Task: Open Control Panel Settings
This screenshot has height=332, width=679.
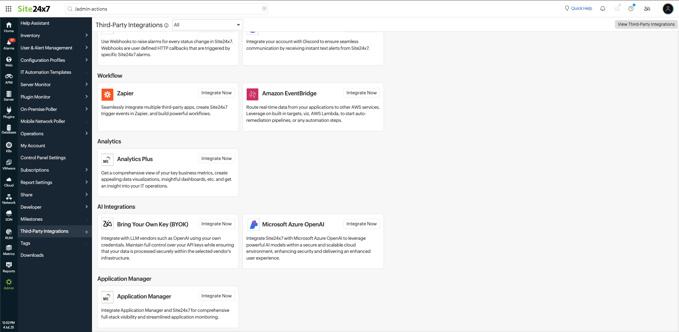Action: click(55, 158)
